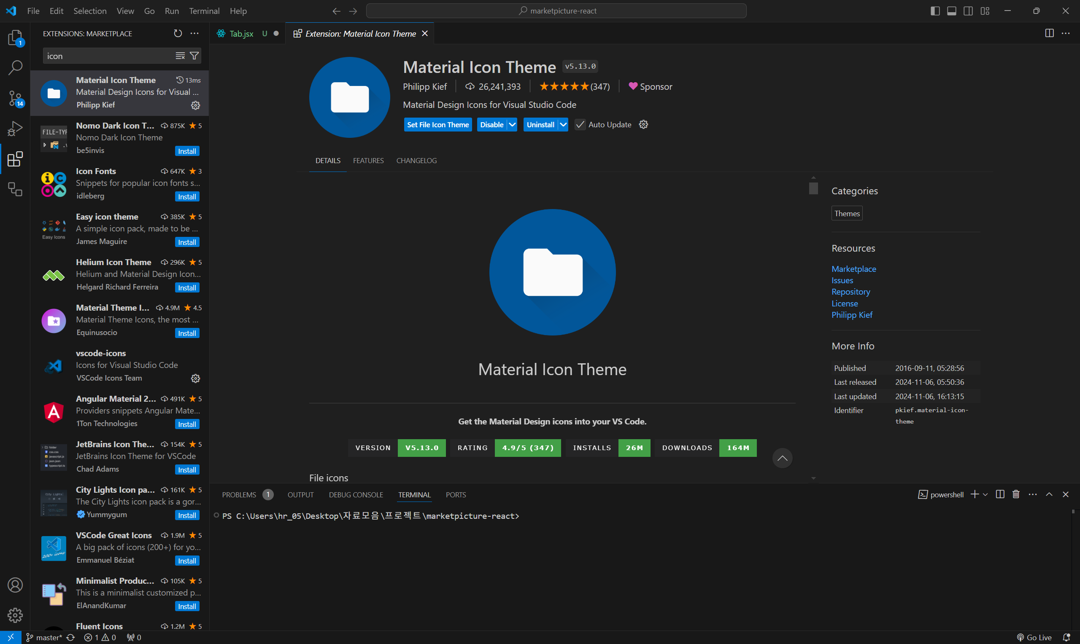Click the Themes category tag
The image size is (1080, 644).
pos(846,214)
